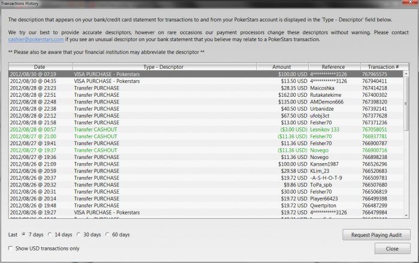Click the transactions list scrollbar thumb
This screenshot has width=419, height=263.
[406, 103]
